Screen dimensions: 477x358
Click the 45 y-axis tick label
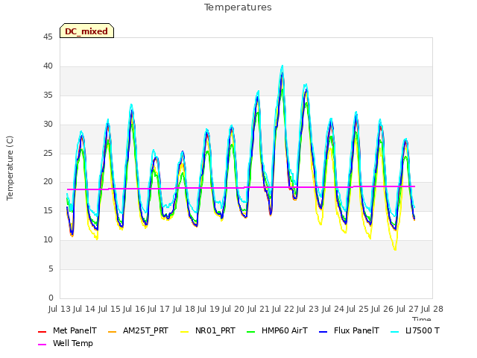click(48, 37)
